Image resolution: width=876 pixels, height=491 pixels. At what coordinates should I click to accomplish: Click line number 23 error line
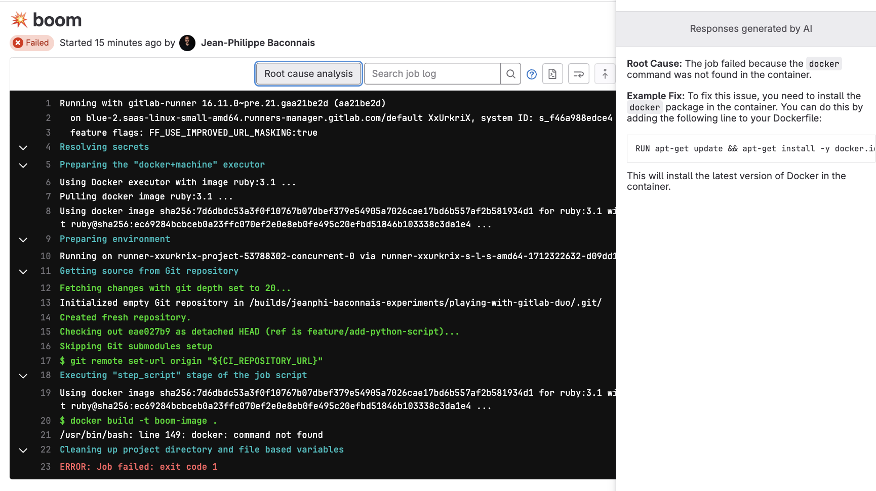point(46,467)
